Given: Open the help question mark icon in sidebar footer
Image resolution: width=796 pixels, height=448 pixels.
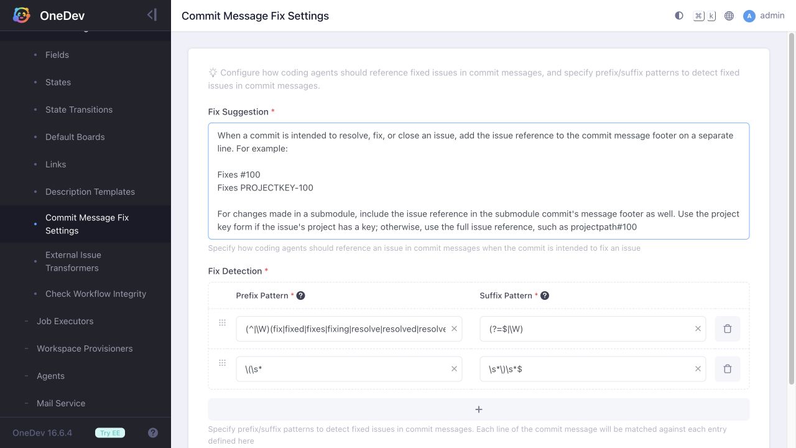Looking at the screenshot, I should pyautogui.click(x=153, y=433).
